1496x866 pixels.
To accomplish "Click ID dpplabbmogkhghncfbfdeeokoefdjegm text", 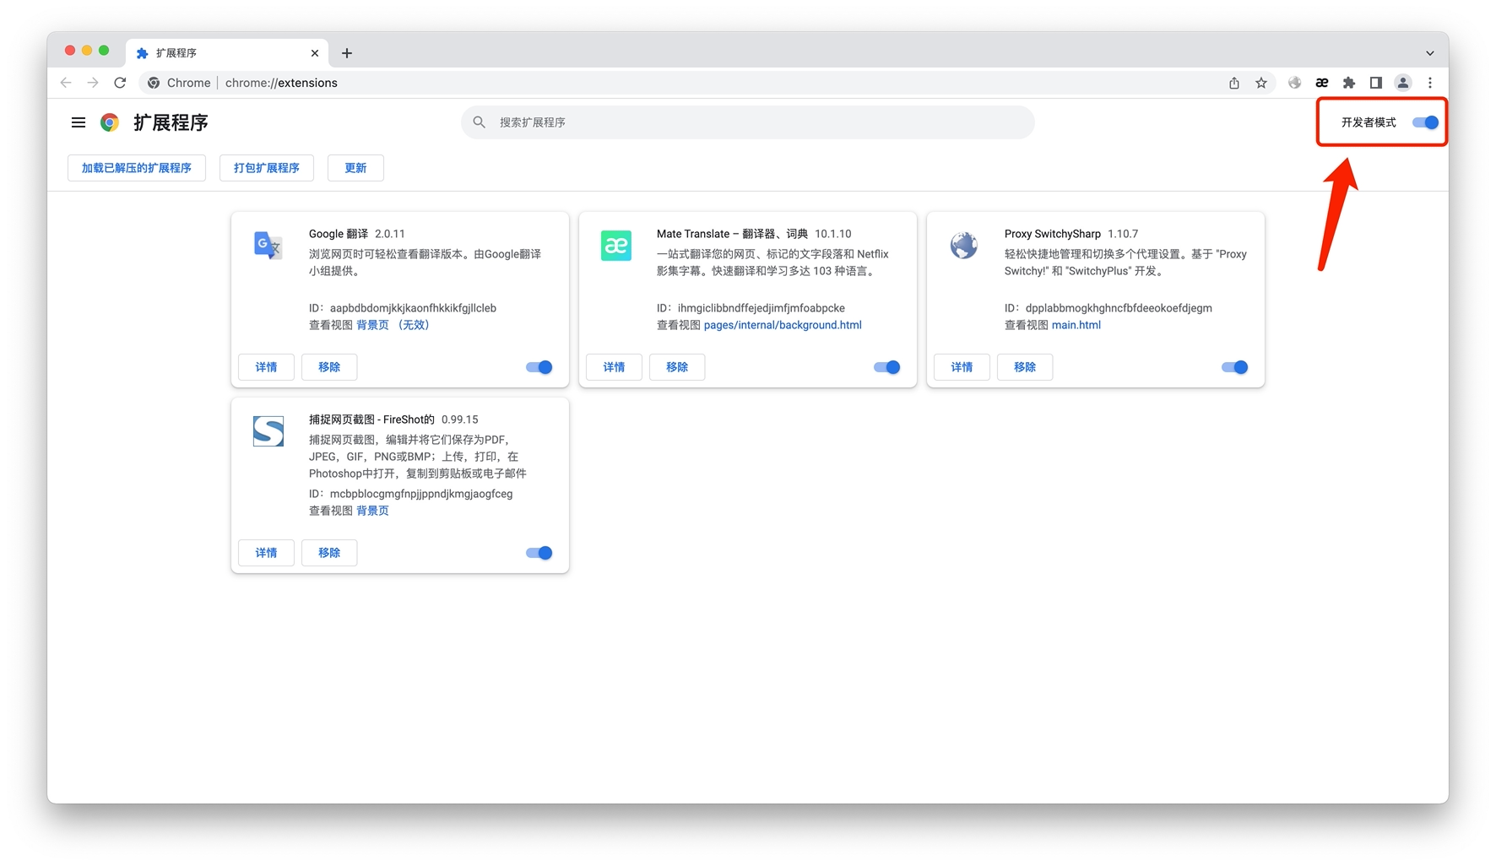I will (x=1108, y=308).
